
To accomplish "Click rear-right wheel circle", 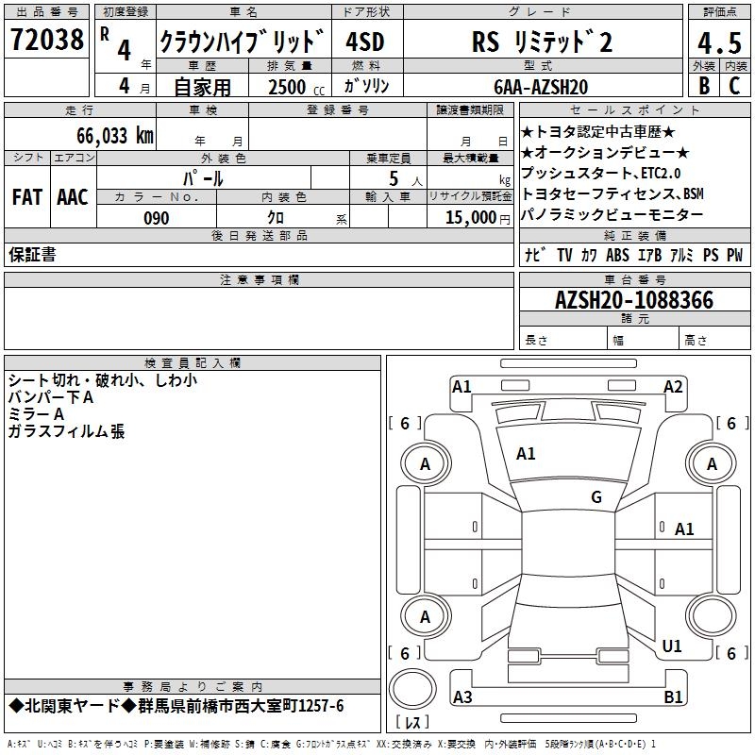I will point(712,617).
